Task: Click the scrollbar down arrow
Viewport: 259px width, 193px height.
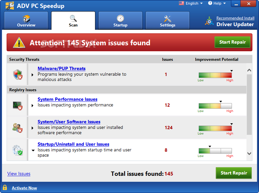Action: [249, 153]
